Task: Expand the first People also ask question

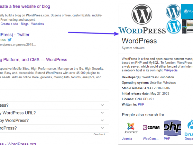Action: click(x=102, y=105)
